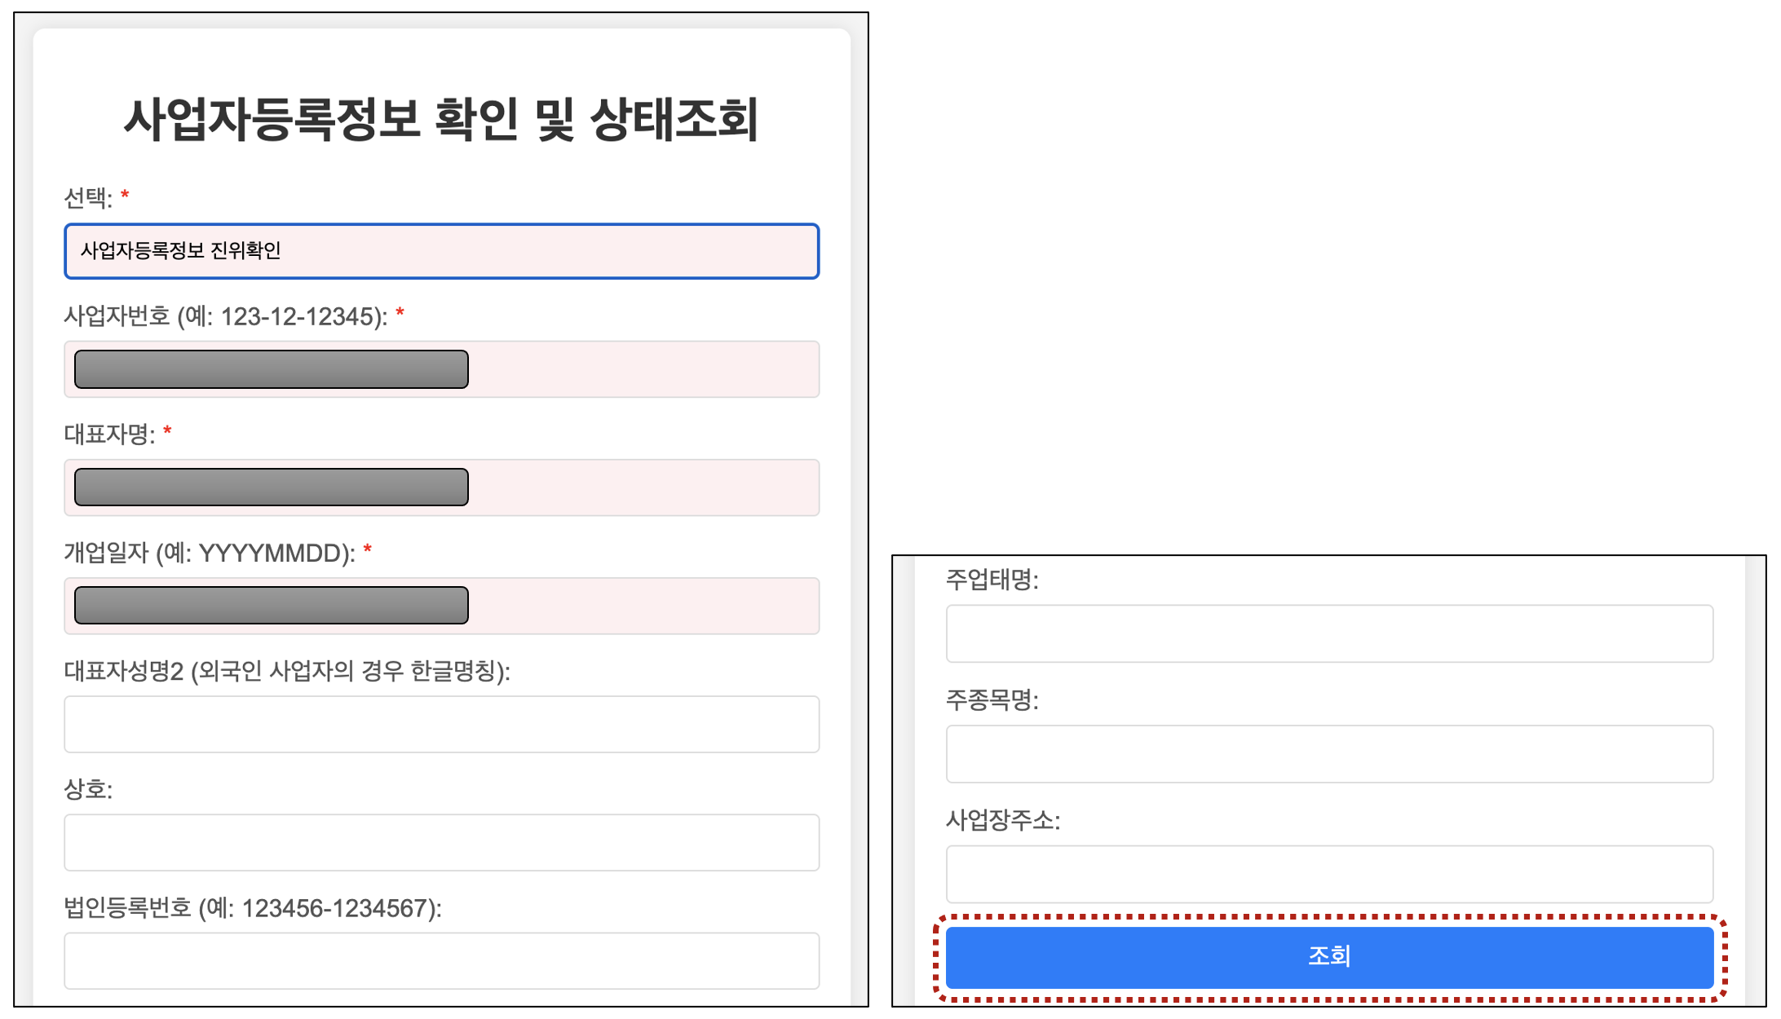
Task: Click the 사업자번호 (예: 123-12-12345) label
Action: click(225, 316)
